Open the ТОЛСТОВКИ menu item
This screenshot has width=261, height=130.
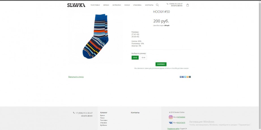tap(95, 5)
